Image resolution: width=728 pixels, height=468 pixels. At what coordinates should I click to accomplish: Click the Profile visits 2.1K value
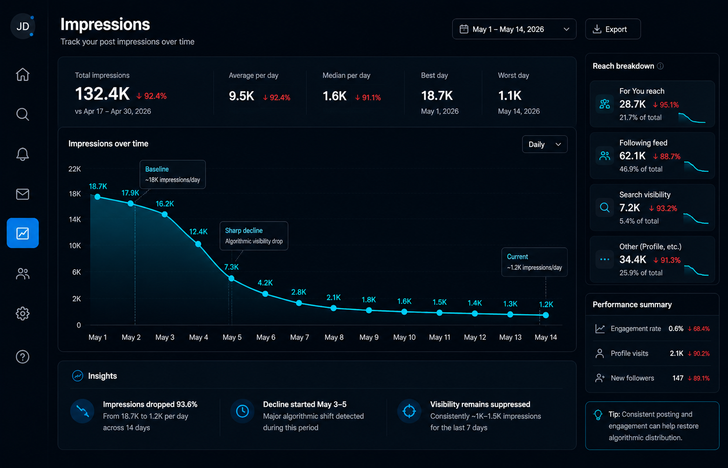[x=676, y=354]
